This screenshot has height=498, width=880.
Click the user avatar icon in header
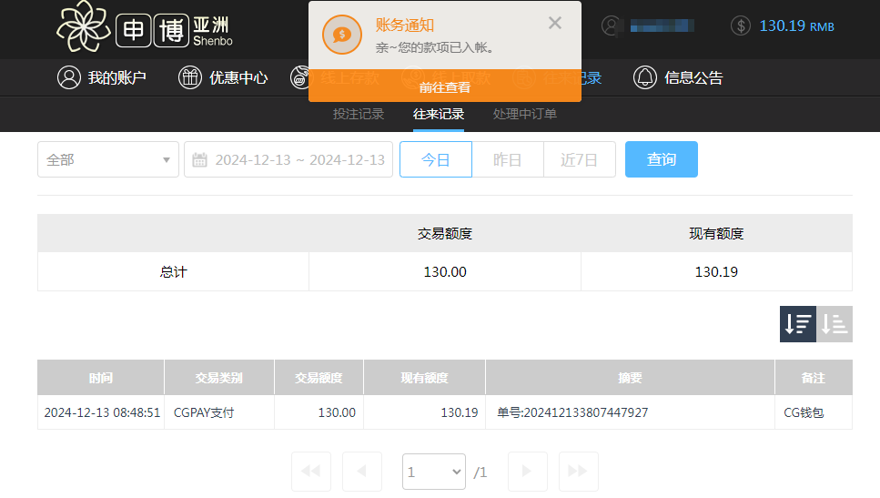pos(612,26)
